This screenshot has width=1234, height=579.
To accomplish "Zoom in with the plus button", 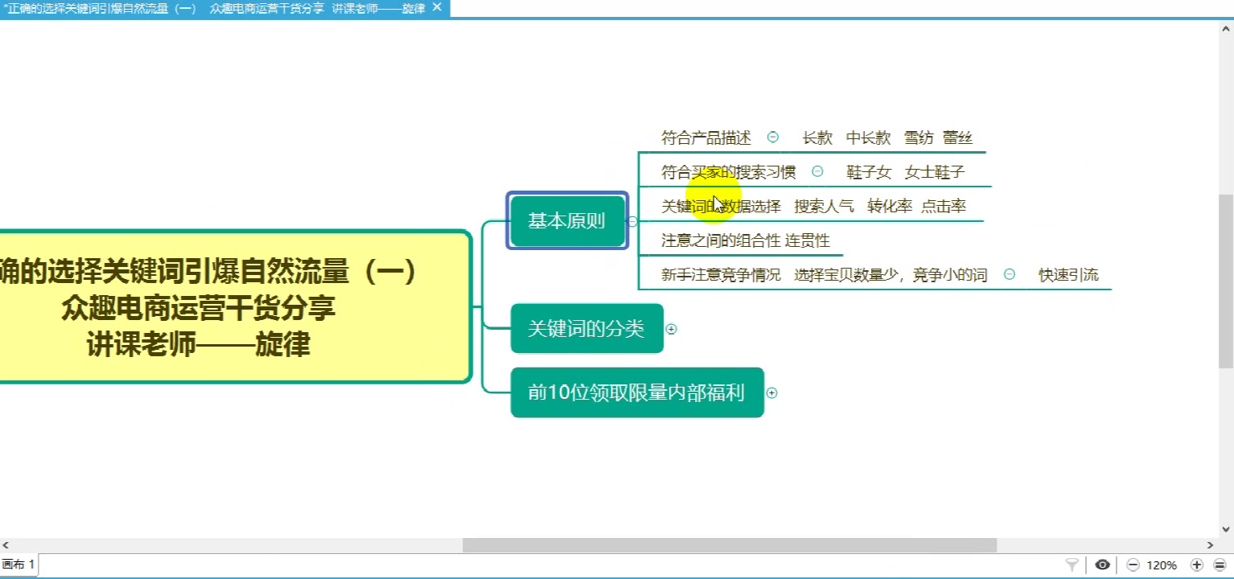I will click(x=1197, y=565).
